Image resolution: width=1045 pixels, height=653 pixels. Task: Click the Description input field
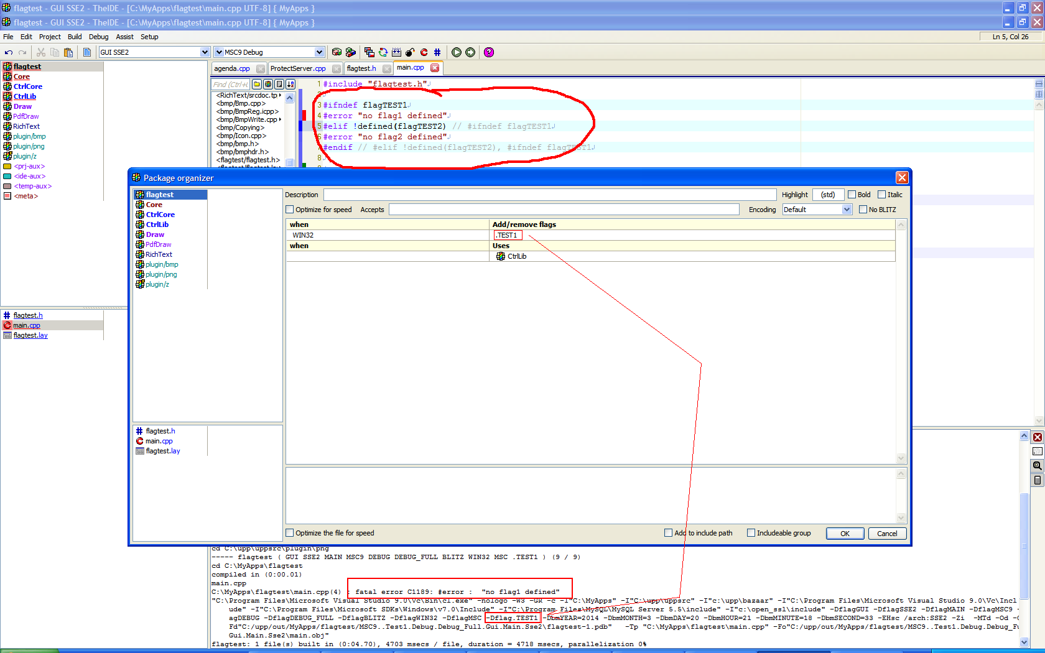pyautogui.click(x=549, y=195)
